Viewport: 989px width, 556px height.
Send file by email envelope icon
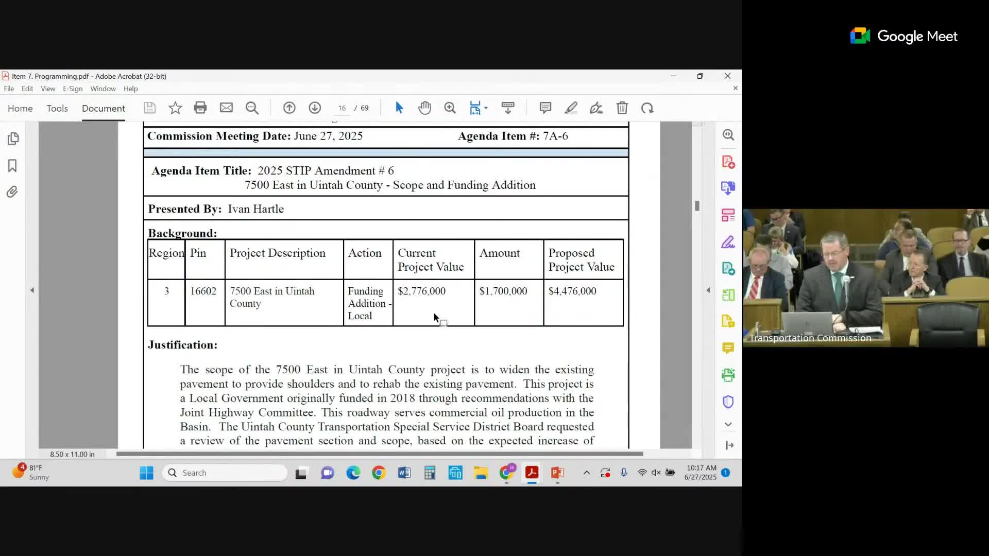click(226, 108)
